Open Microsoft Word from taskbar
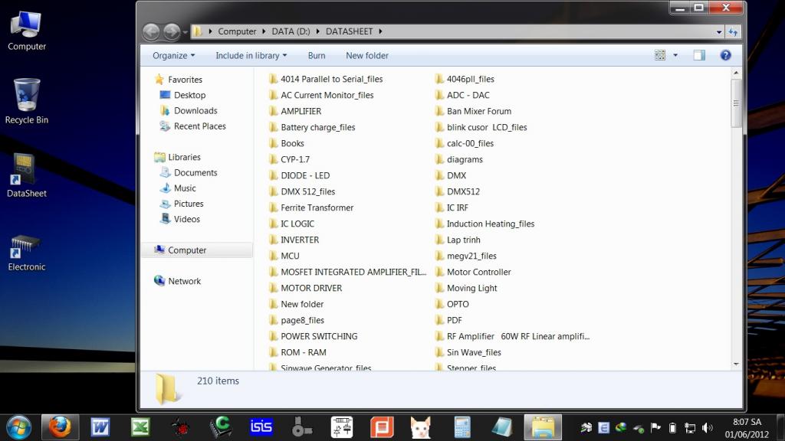This screenshot has height=441, width=785. pyautogui.click(x=100, y=427)
